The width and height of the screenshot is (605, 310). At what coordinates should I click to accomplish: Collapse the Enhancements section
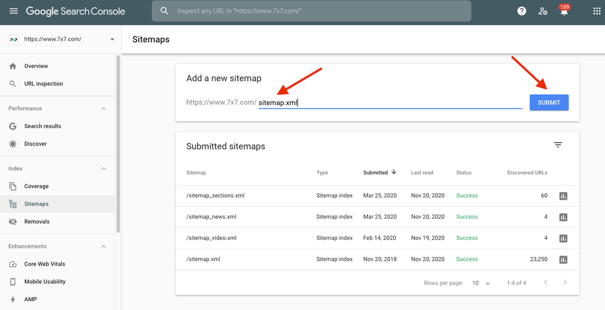tap(103, 247)
